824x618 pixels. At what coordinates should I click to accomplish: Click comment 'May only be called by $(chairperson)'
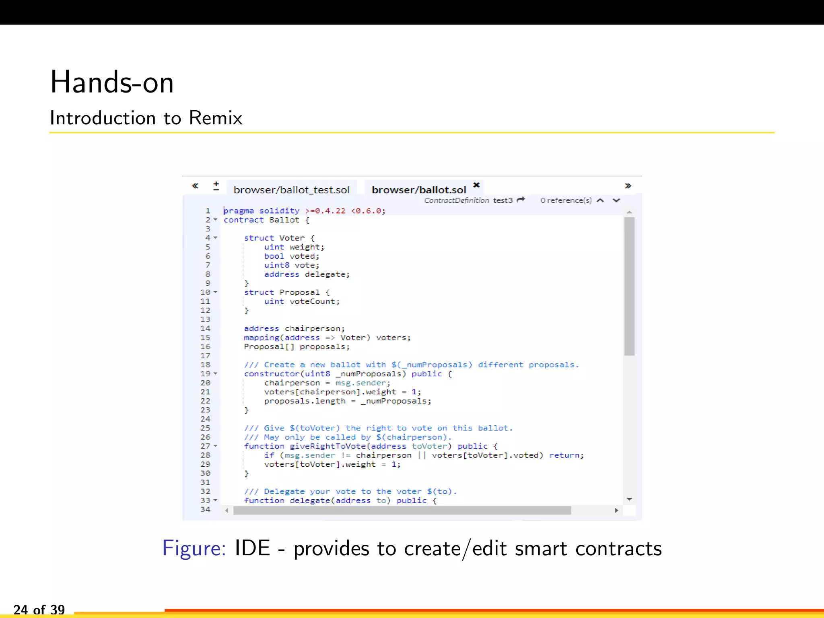(348, 437)
